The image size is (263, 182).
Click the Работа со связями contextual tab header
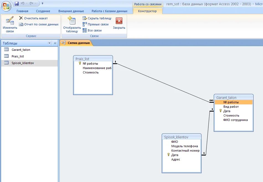pos(148,4)
